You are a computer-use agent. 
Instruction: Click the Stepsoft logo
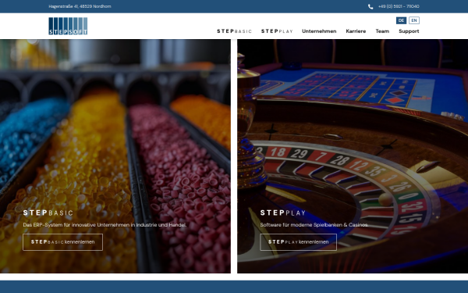(68, 26)
